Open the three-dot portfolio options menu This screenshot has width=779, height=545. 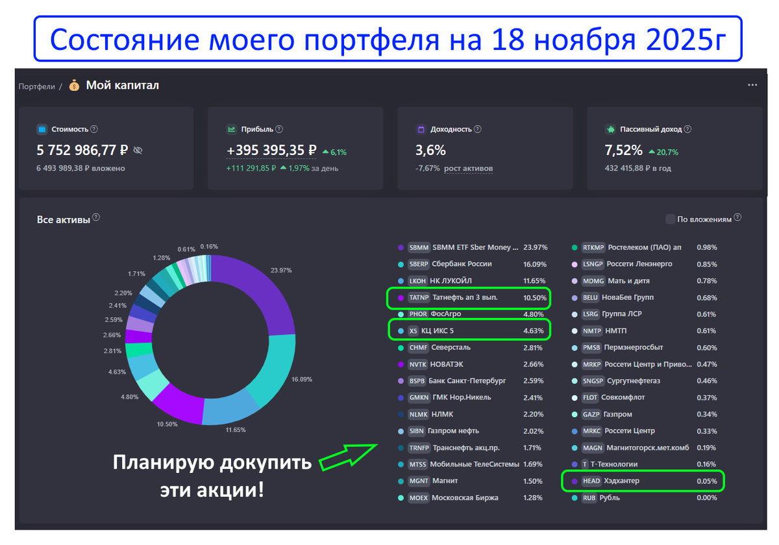[752, 85]
